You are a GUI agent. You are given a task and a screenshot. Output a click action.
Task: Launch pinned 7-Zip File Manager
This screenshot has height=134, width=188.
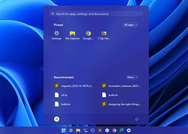pyautogui.click(x=104, y=35)
